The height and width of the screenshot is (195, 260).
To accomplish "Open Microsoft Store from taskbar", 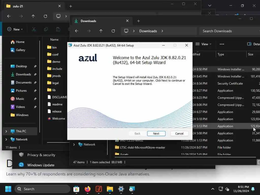I will point(76,189).
